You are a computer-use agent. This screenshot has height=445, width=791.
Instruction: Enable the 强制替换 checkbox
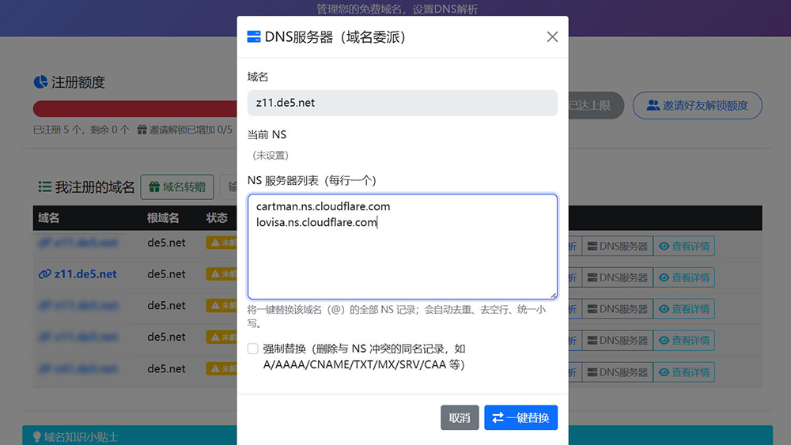pyautogui.click(x=252, y=349)
